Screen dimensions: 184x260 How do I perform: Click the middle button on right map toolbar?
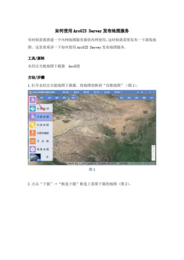(x=137, y=98)
